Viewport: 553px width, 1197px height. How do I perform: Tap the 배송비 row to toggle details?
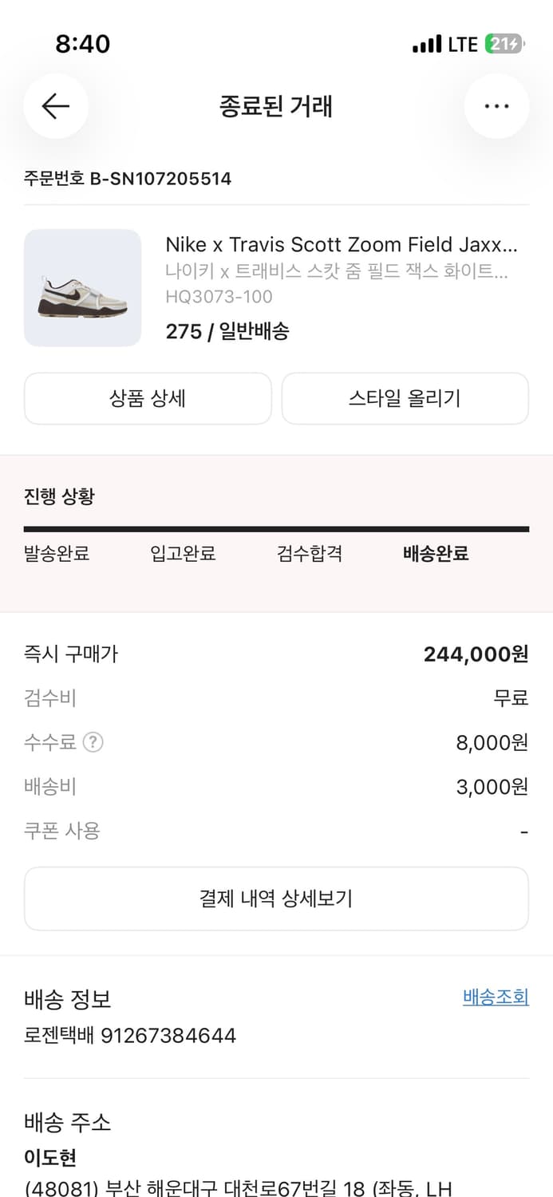(276, 786)
